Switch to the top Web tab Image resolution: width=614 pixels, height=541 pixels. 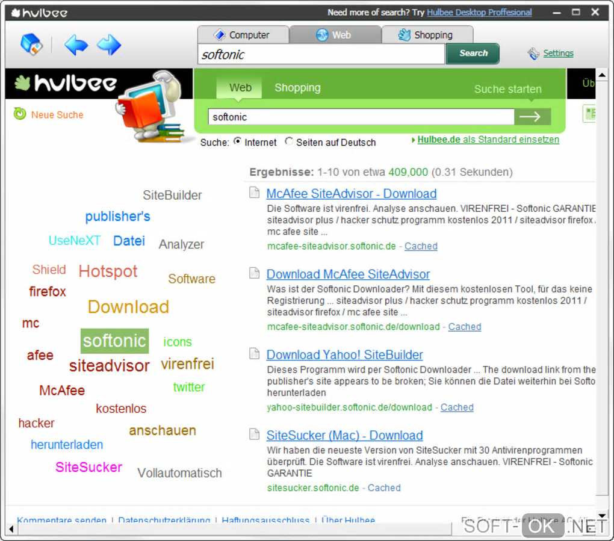335,35
